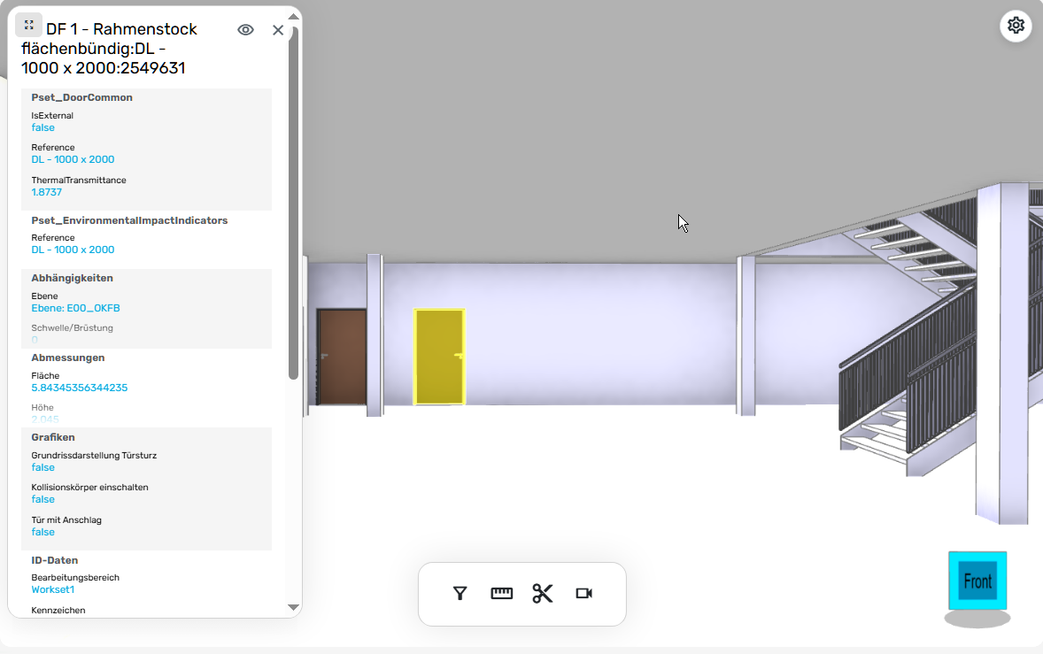Click the Workset1 value link

[x=52, y=589]
